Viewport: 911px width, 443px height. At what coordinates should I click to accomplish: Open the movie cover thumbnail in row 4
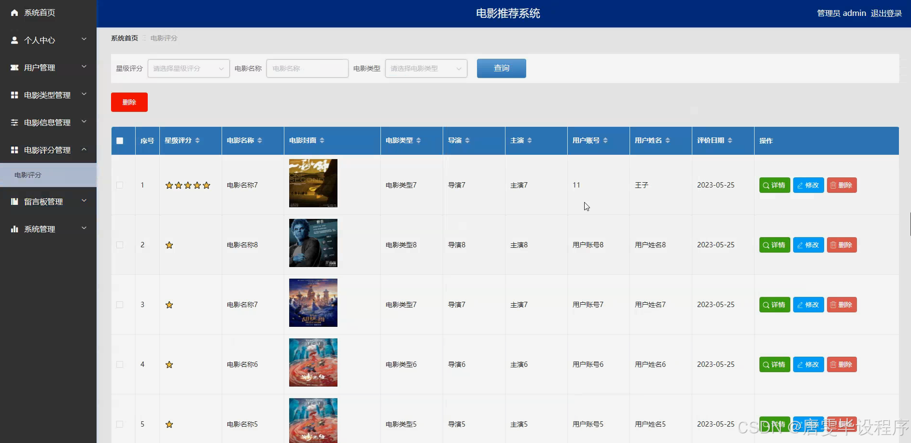pyautogui.click(x=313, y=362)
